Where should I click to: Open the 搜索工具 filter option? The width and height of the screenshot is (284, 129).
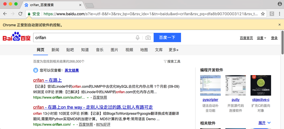click(172, 61)
